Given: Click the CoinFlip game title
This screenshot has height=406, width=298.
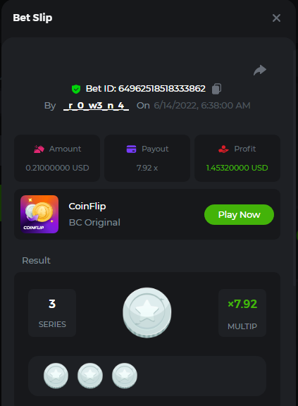Looking at the screenshot, I should click(x=87, y=206).
